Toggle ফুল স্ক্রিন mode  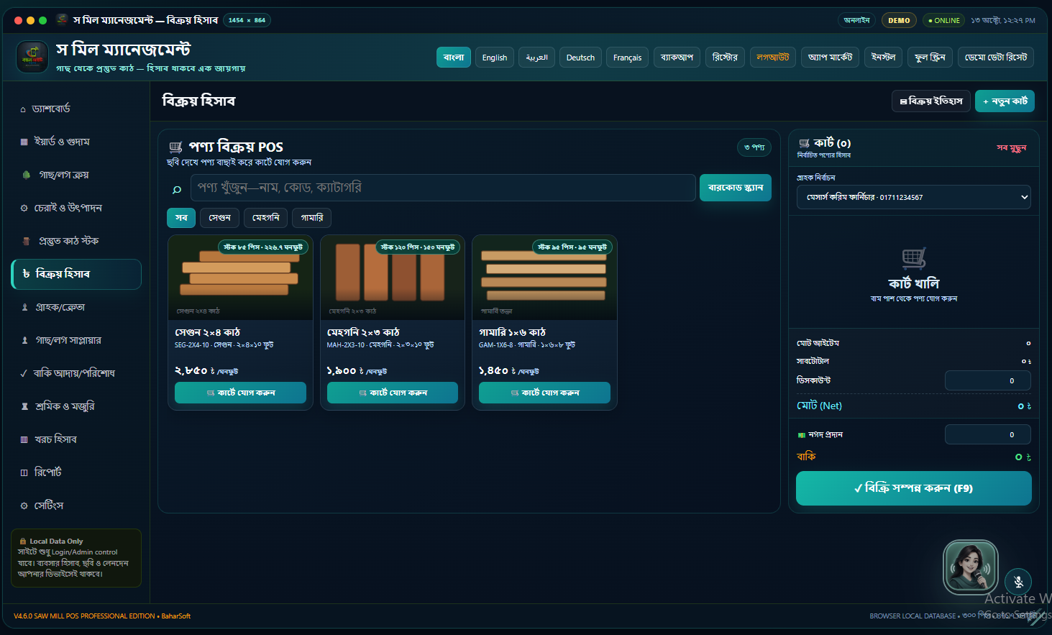pos(930,58)
